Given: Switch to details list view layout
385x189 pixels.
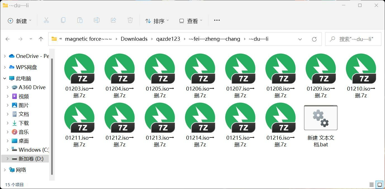Looking at the screenshot, I should [372, 185].
